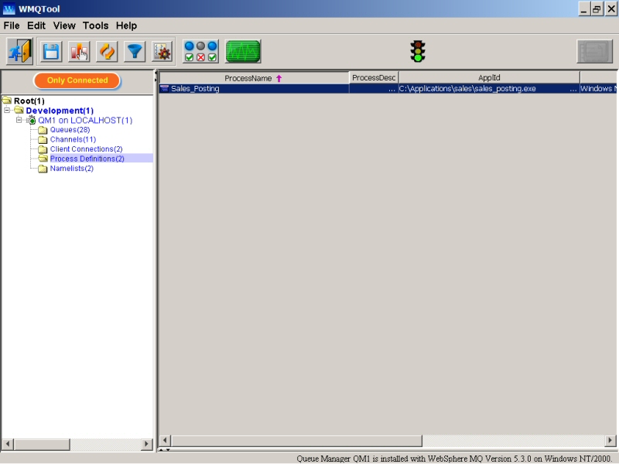This screenshot has height=464, width=619.
Task: Click the status bar Queue Manager message
Action: [x=454, y=459]
